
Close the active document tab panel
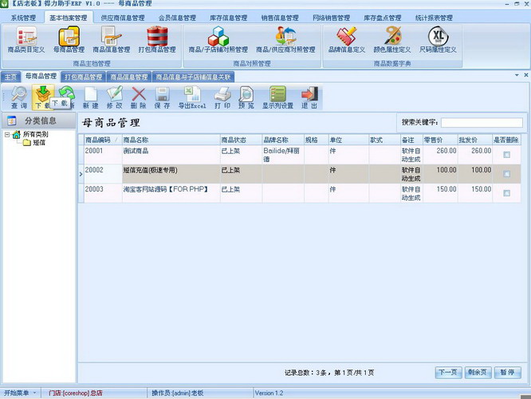tap(526, 75)
